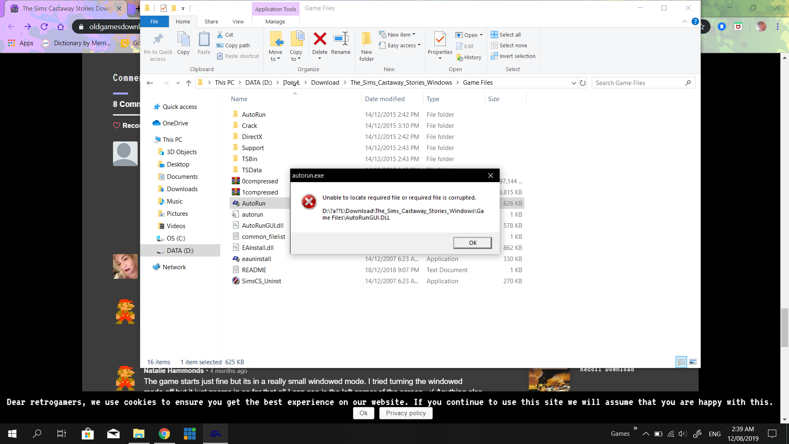The image size is (789, 444).
Task: Open the Windows Start menu
Action: click(x=12, y=434)
